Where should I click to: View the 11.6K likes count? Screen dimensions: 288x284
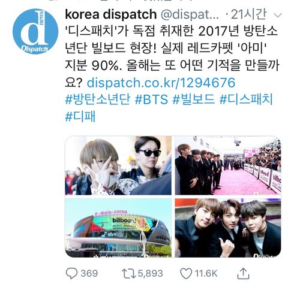coord(206,273)
